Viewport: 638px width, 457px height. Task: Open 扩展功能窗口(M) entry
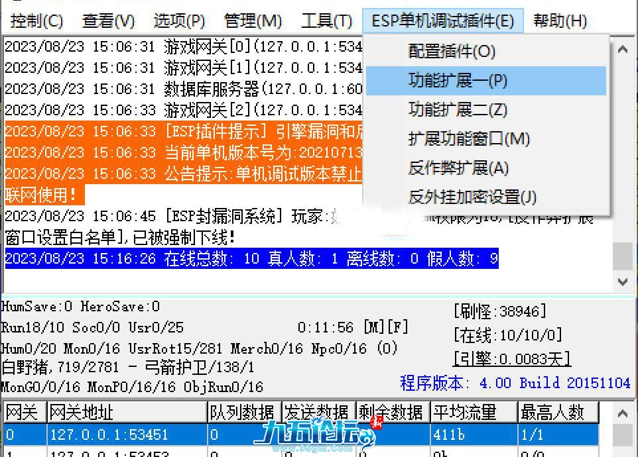[469, 138]
